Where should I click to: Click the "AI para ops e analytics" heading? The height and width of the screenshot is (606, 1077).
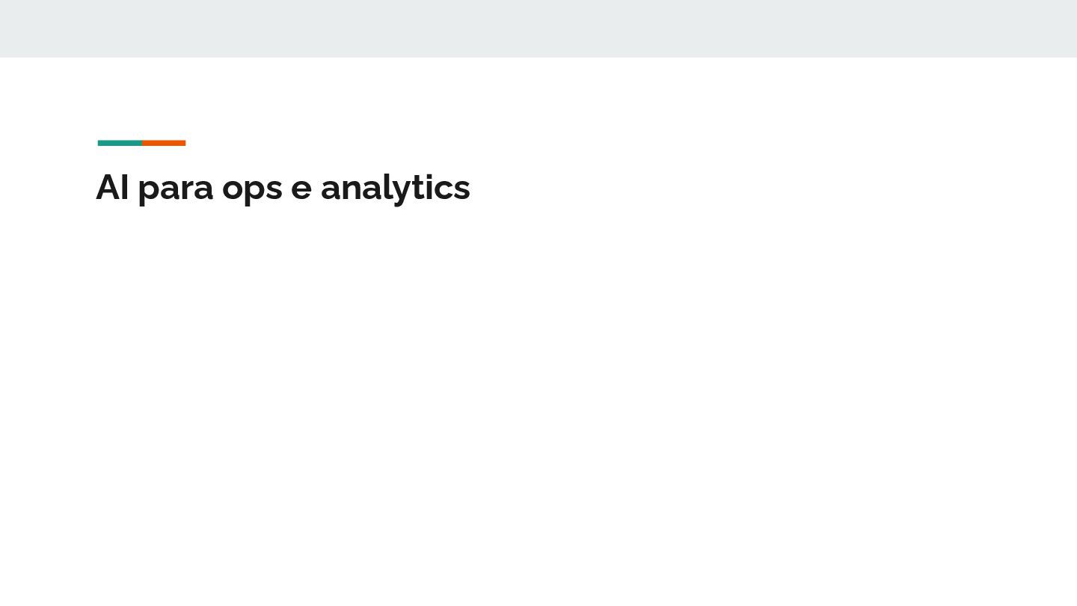pos(283,187)
